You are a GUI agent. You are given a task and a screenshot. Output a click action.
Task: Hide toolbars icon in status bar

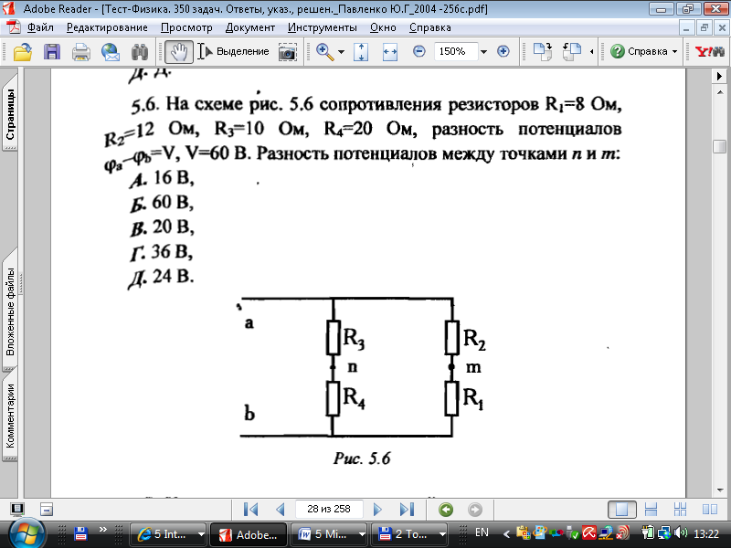pos(47,510)
